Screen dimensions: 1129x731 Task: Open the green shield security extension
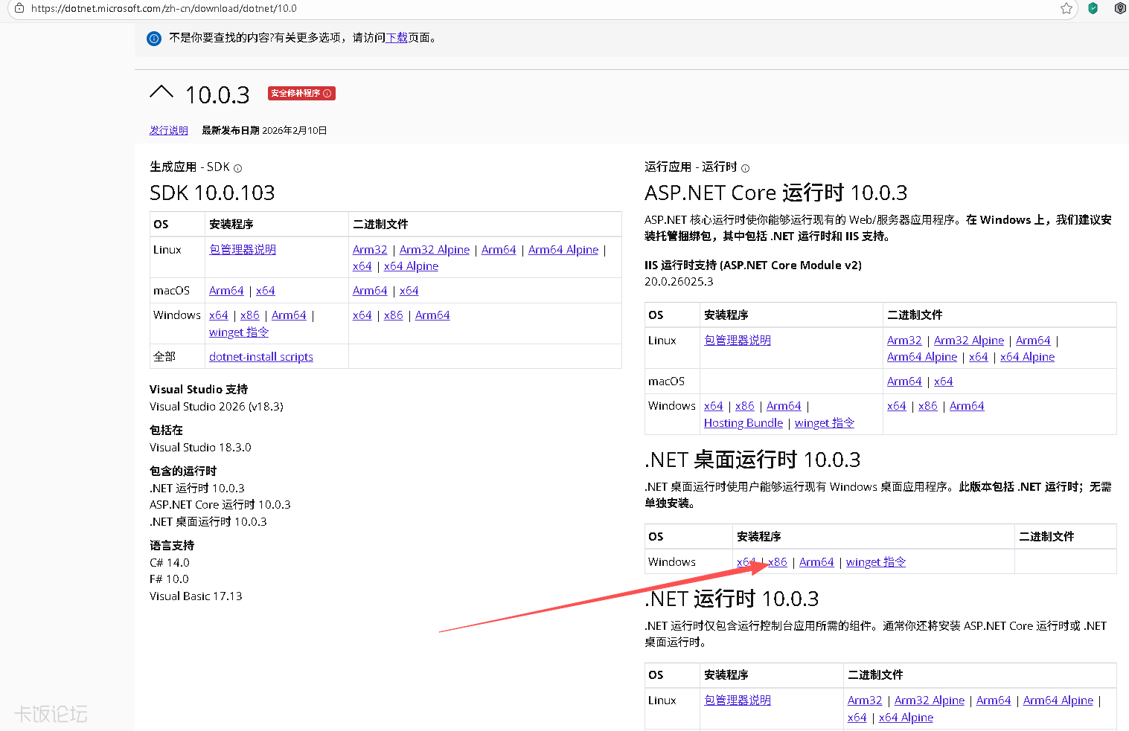[1093, 8]
